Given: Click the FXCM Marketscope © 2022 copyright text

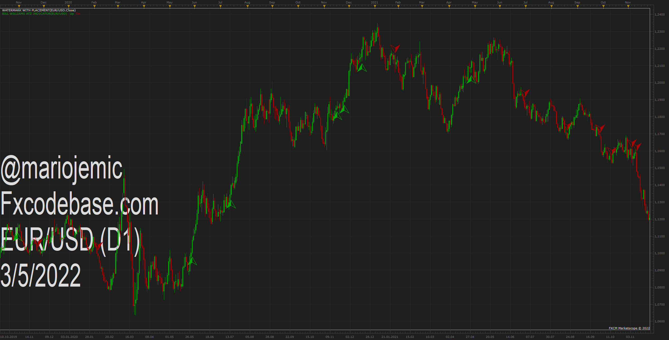Looking at the screenshot, I should [629, 328].
